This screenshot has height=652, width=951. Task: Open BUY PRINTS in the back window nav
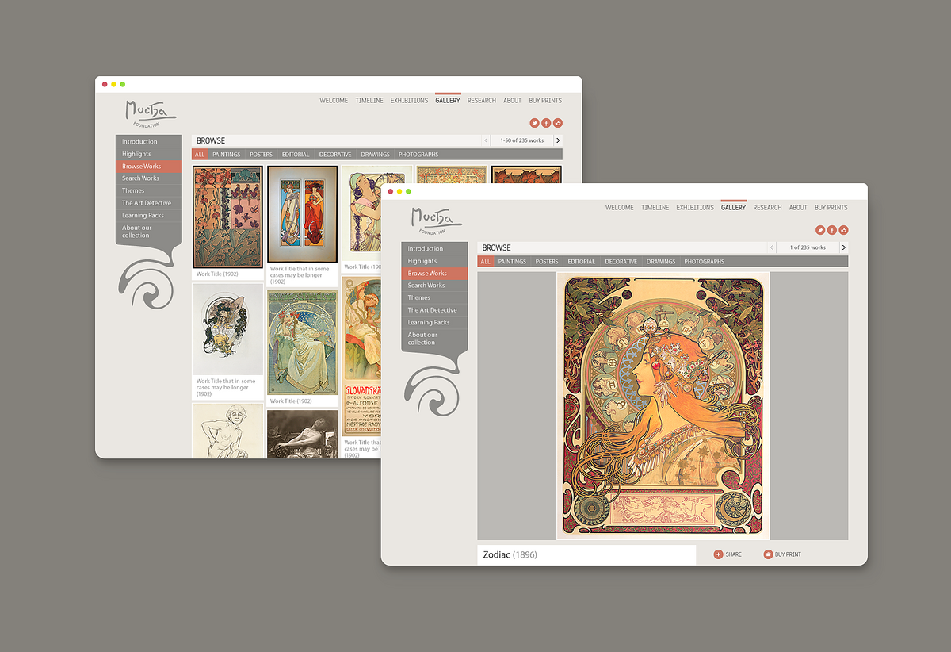pos(545,101)
